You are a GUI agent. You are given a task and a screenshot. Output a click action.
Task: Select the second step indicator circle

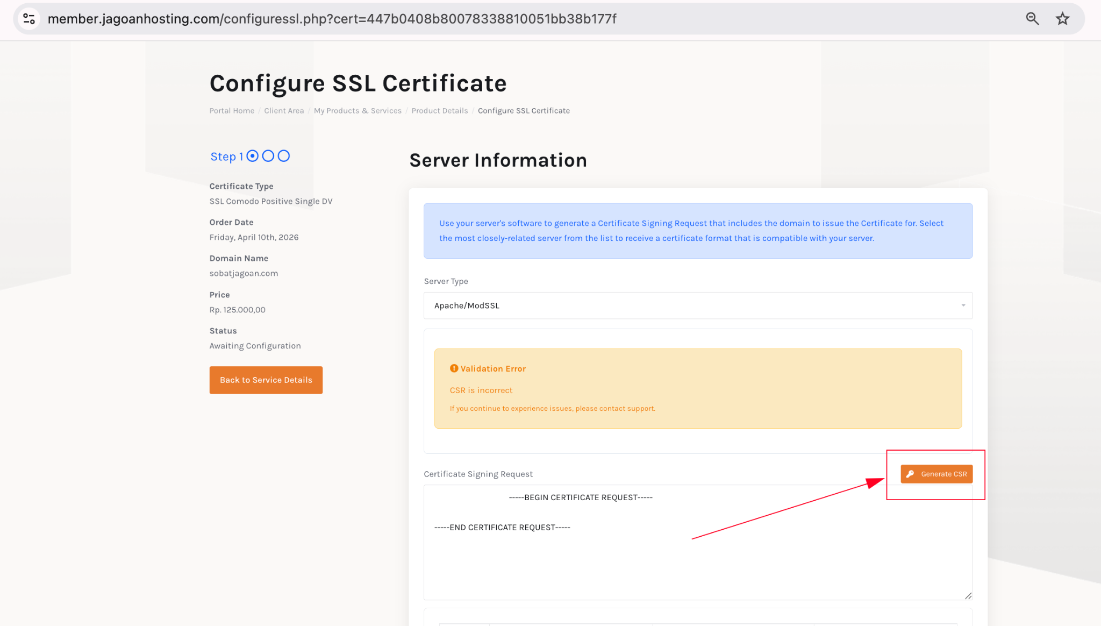[x=268, y=156]
